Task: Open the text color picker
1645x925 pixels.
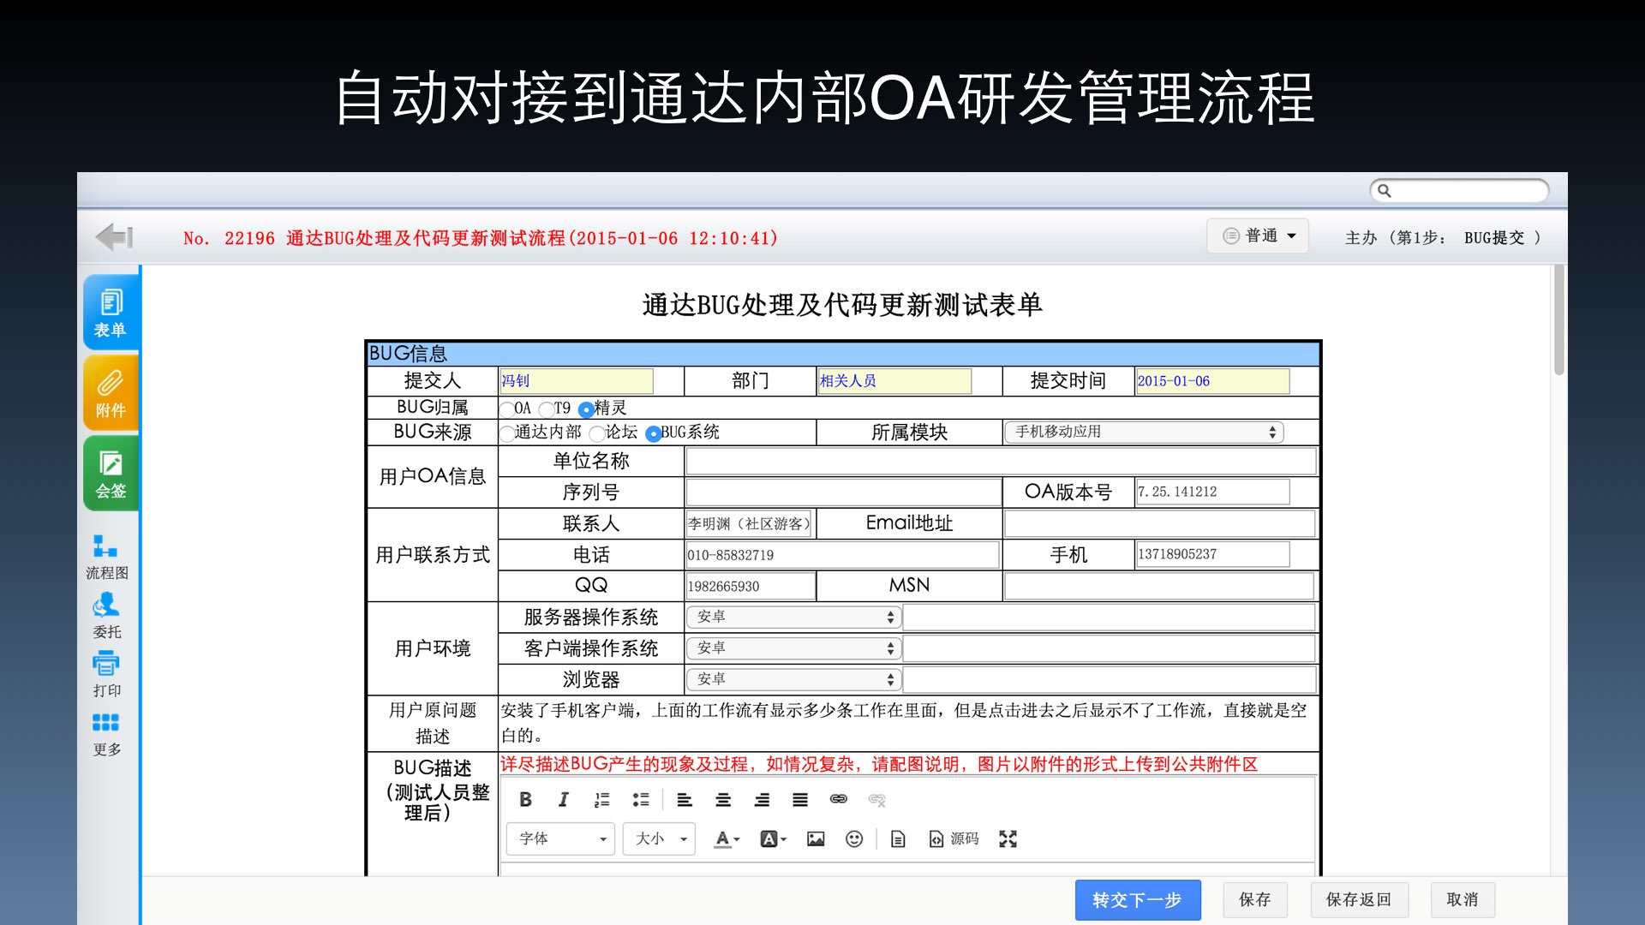Action: click(x=727, y=838)
